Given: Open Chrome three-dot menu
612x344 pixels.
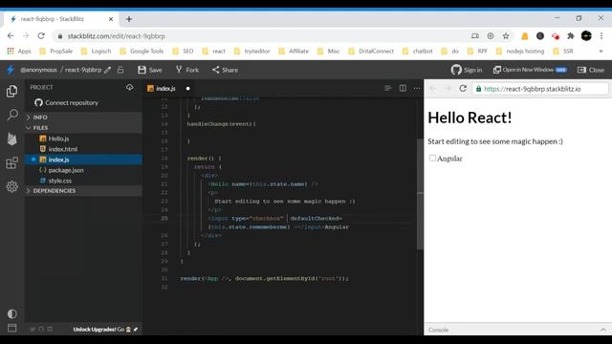Looking at the screenshot, I should click(601, 36).
